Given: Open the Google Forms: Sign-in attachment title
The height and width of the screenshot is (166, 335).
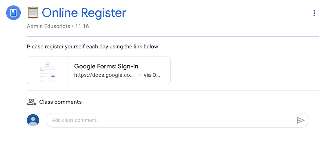Looking at the screenshot, I should coord(106,66).
